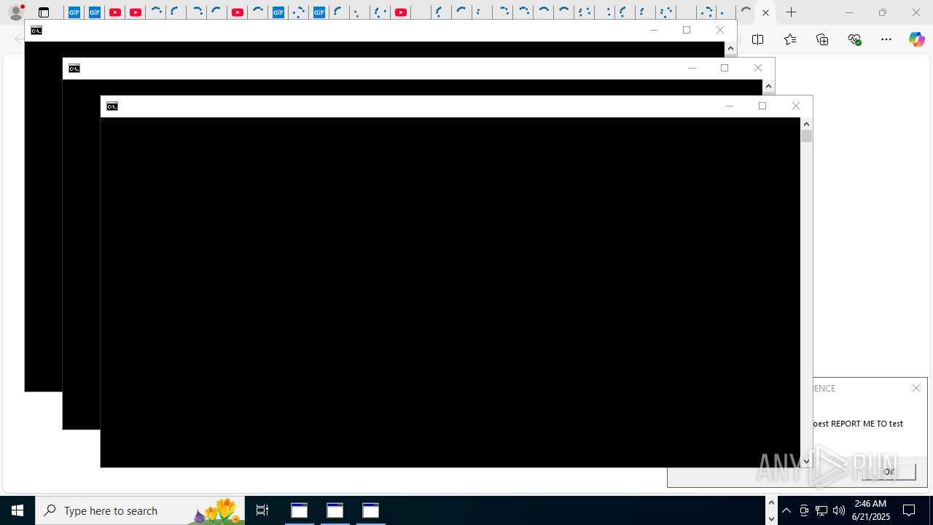Minimize the front console window

point(729,106)
